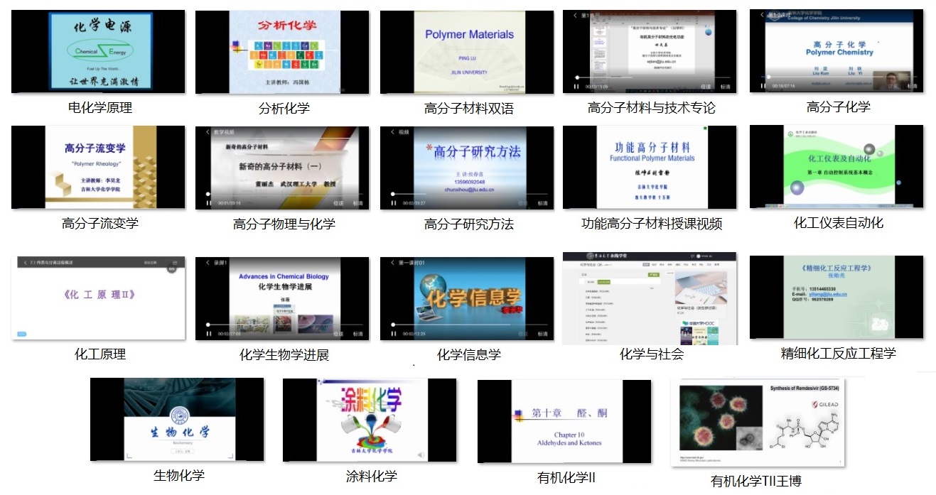Click the 精细化工反应工程学 course label

pyautogui.click(x=839, y=354)
